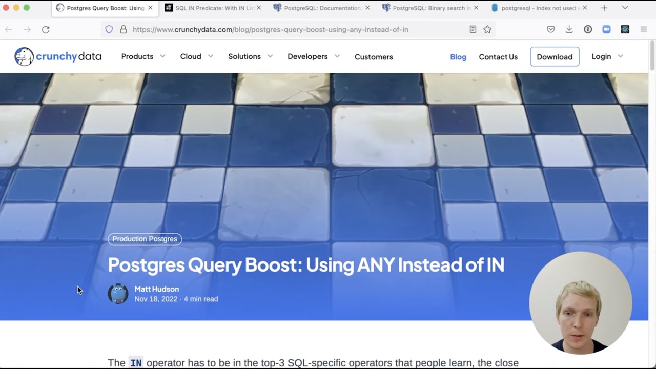
Task: Click the 'Nov 18, 2022 · 4 min read' text
Action: (x=176, y=299)
